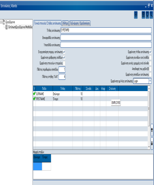The width and height of the screenshot is (154, 185).
Task: Click the Στοίχιση column header
Action: coord(112,89)
